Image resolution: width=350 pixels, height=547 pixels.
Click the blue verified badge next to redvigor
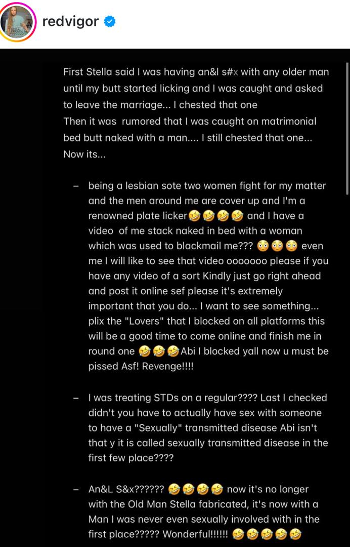click(110, 22)
